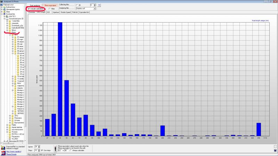Click the 35mm equivalent result field
Viewport: 278px width, 156px height.
click(66, 150)
